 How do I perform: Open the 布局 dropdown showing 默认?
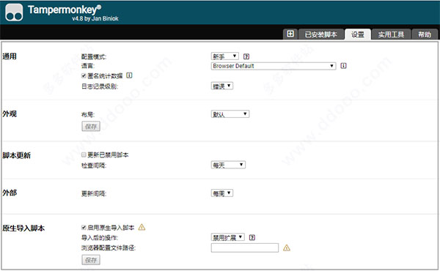[x=230, y=114]
